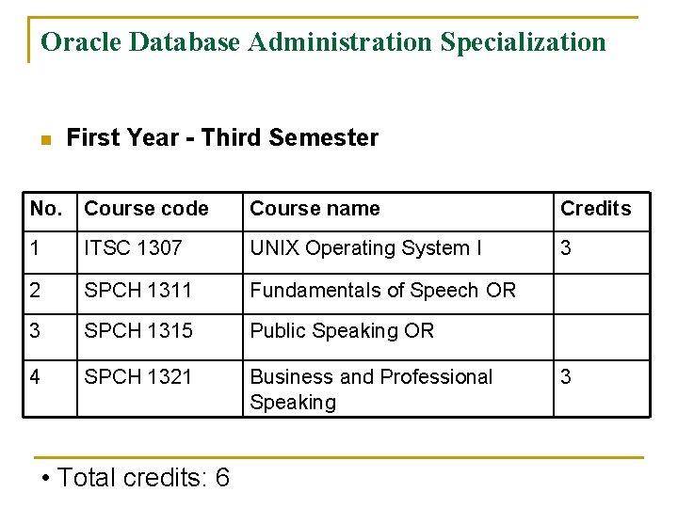
Task: Select the SPCH 1321 course code cell
Action: pos(138,377)
